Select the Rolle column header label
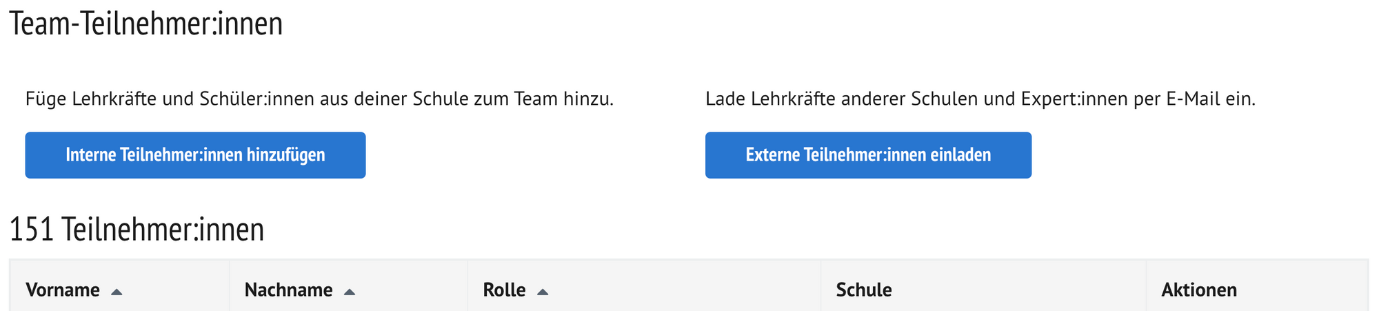The width and height of the screenshot is (1379, 311). click(x=504, y=290)
